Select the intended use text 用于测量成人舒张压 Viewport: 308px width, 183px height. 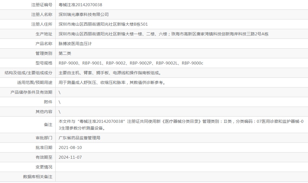coord(112,83)
